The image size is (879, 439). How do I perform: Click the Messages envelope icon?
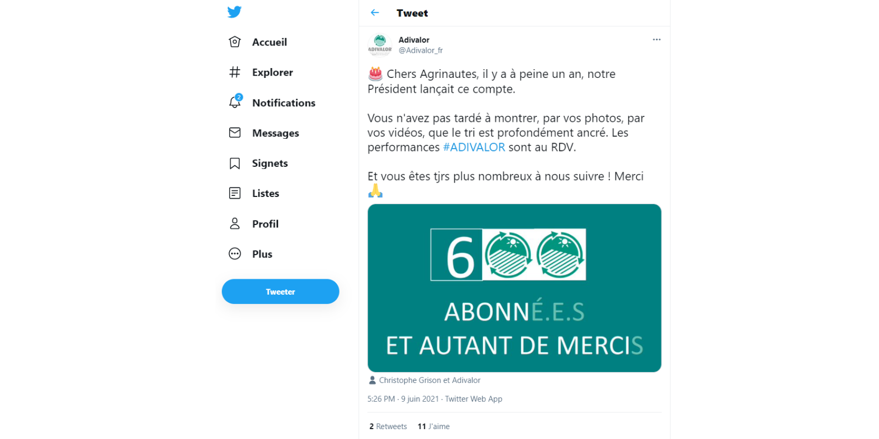coord(235,133)
